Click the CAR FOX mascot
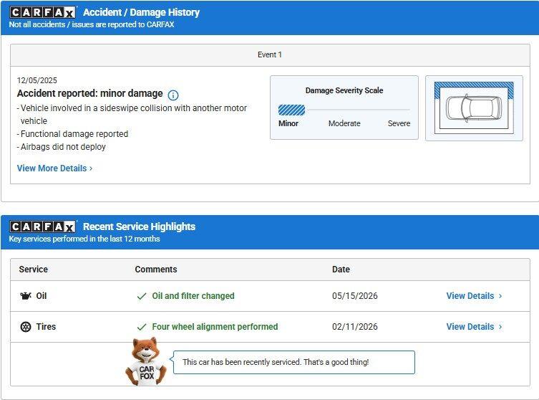 tap(147, 361)
